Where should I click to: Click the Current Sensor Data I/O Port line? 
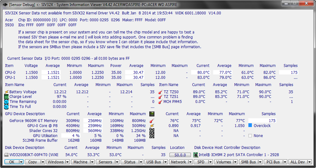[x=68, y=59]
